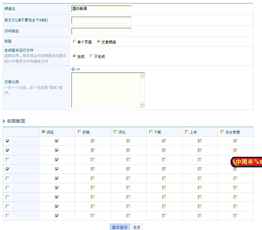Uncheck 浏览 checkbox in seventh permission row
The height and width of the screenshot is (230, 262).
57,197
